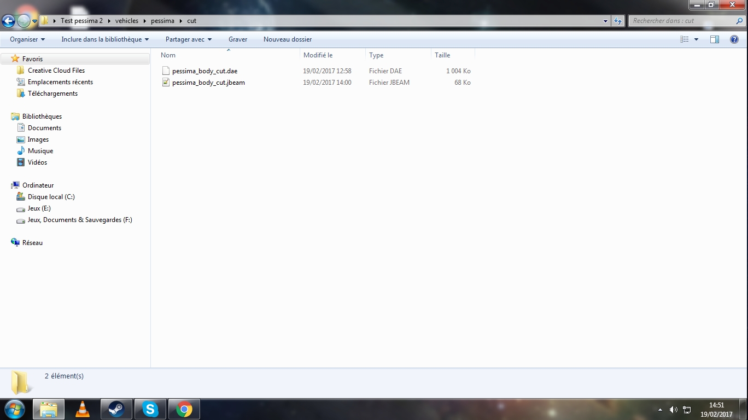Click the search magnifier icon
The image size is (748, 420).
click(x=740, y=21)
